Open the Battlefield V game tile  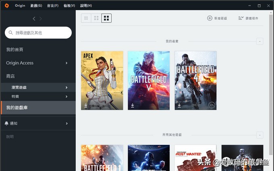(x=149, y=80)
